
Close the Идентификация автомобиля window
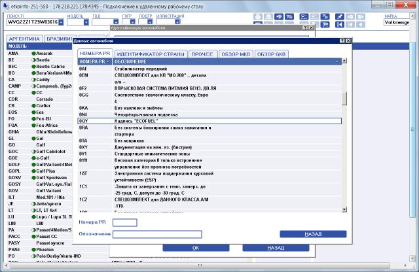tap(312, 27)
